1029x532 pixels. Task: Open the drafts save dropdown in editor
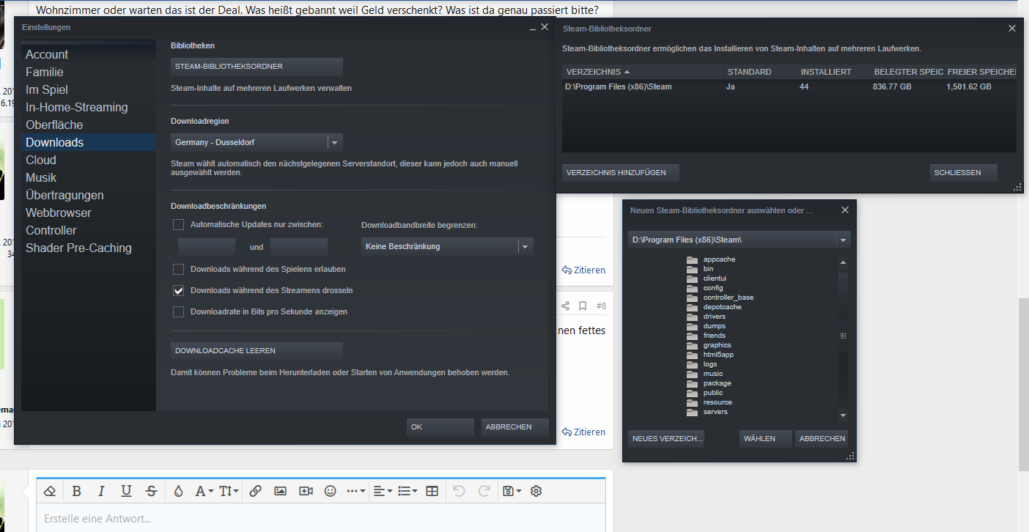(x=511, y=491)
